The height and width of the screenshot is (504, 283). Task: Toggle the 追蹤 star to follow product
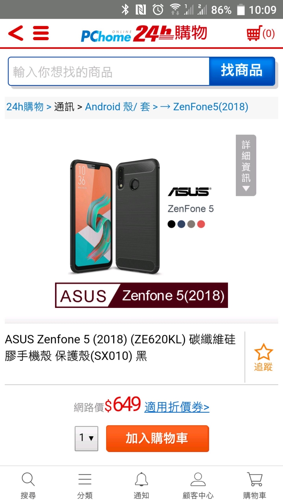(x=263, y=357)
